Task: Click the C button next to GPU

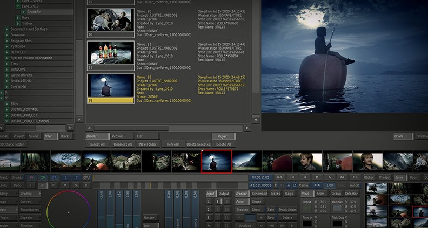Action: (x=77, y=177)
